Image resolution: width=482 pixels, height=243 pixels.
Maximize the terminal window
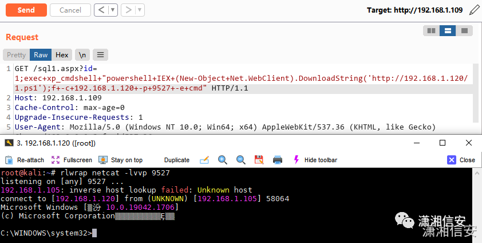tap(443, 143)
